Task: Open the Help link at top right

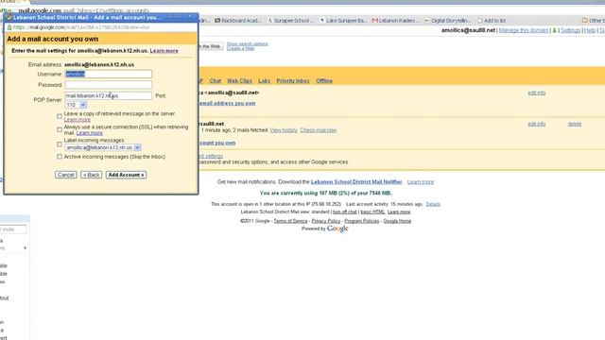Action: pos(590,30)
